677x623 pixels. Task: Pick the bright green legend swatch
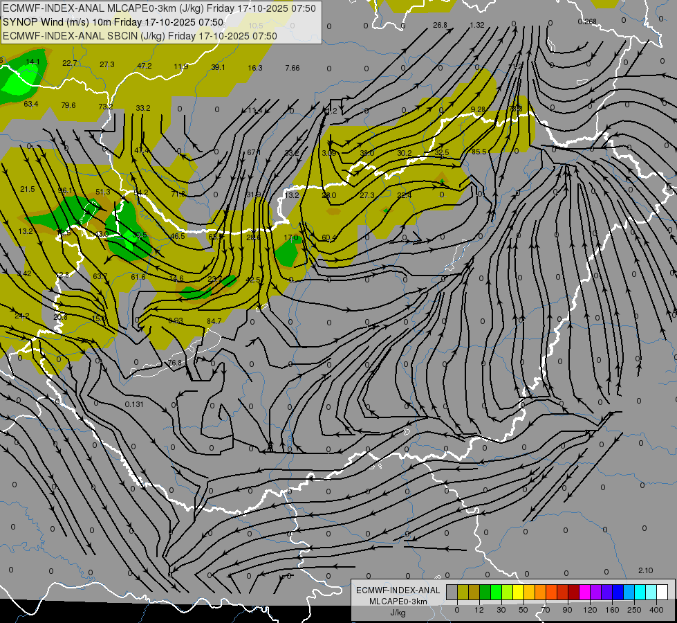[x=496, y=593]
